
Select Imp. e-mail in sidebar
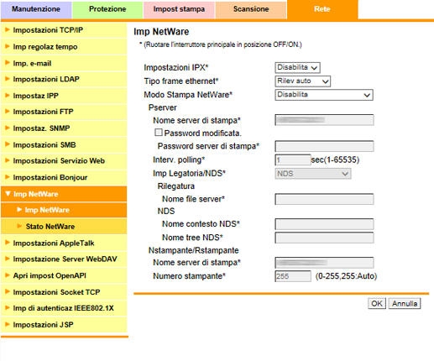pyautogui.click(x=64, y=63)
